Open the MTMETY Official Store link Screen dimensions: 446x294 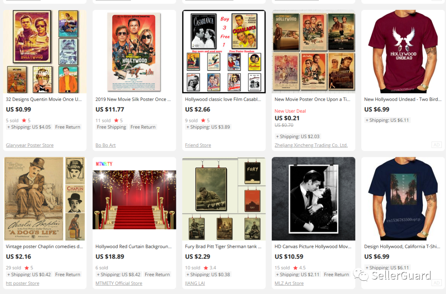[x=119, y=283]
